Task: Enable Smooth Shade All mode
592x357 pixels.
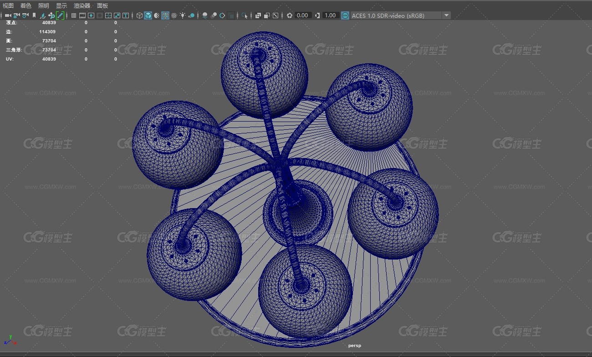Action: tap(148, 15)
